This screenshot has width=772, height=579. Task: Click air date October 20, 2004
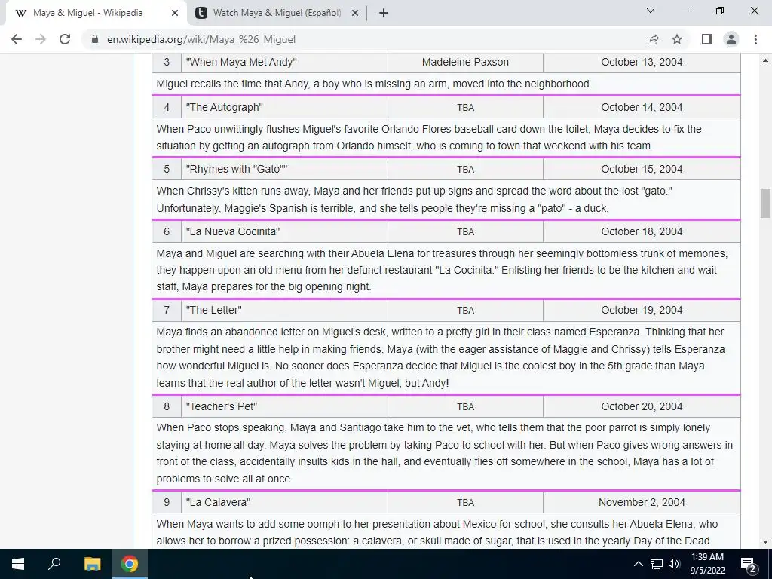click(642, 406)
